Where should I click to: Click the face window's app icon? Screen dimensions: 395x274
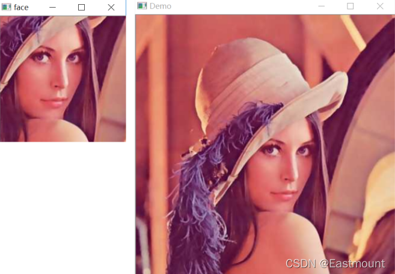coord(6,7)
